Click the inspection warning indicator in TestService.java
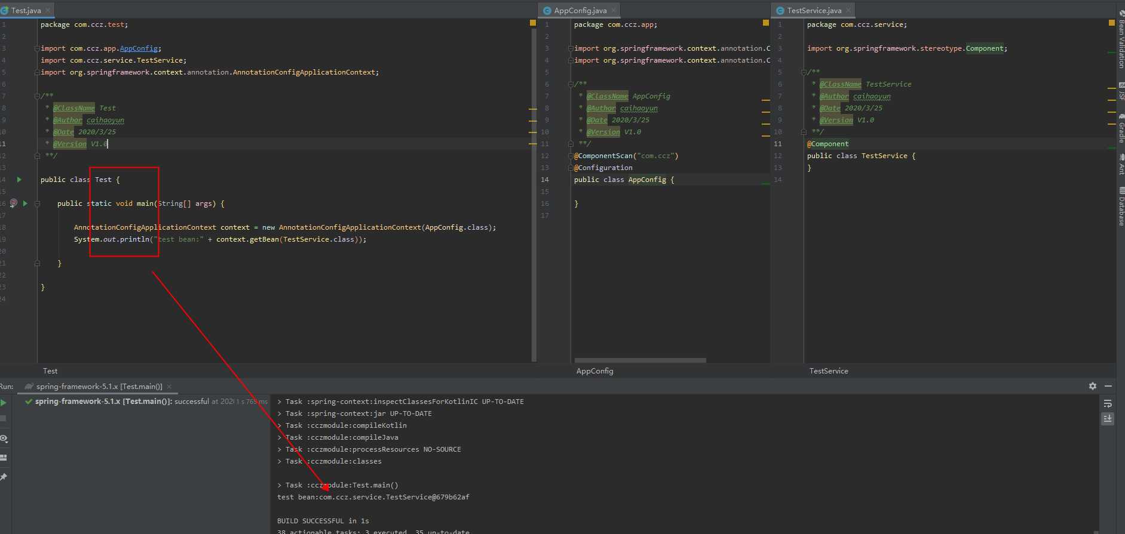 tap(1111, 23)
